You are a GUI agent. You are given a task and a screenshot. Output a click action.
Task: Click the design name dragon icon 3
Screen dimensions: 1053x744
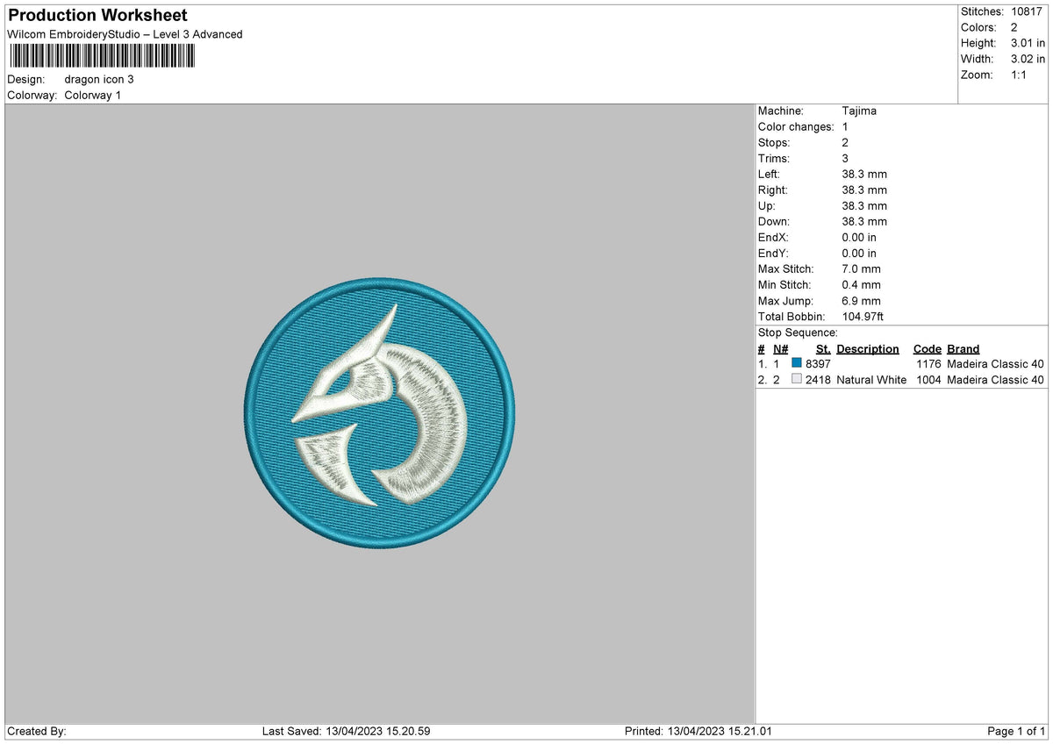click(x=99, y=79)
